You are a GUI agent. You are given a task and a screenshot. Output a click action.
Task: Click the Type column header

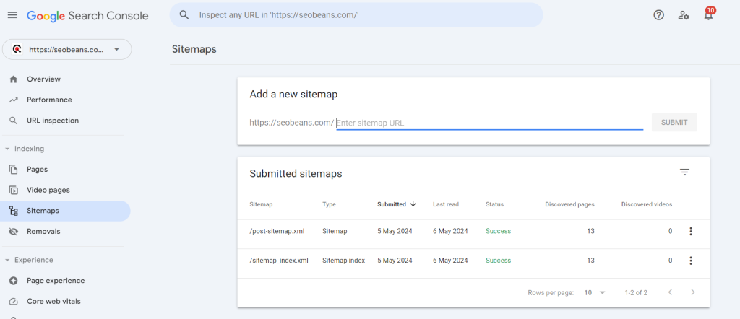(329, 204)
